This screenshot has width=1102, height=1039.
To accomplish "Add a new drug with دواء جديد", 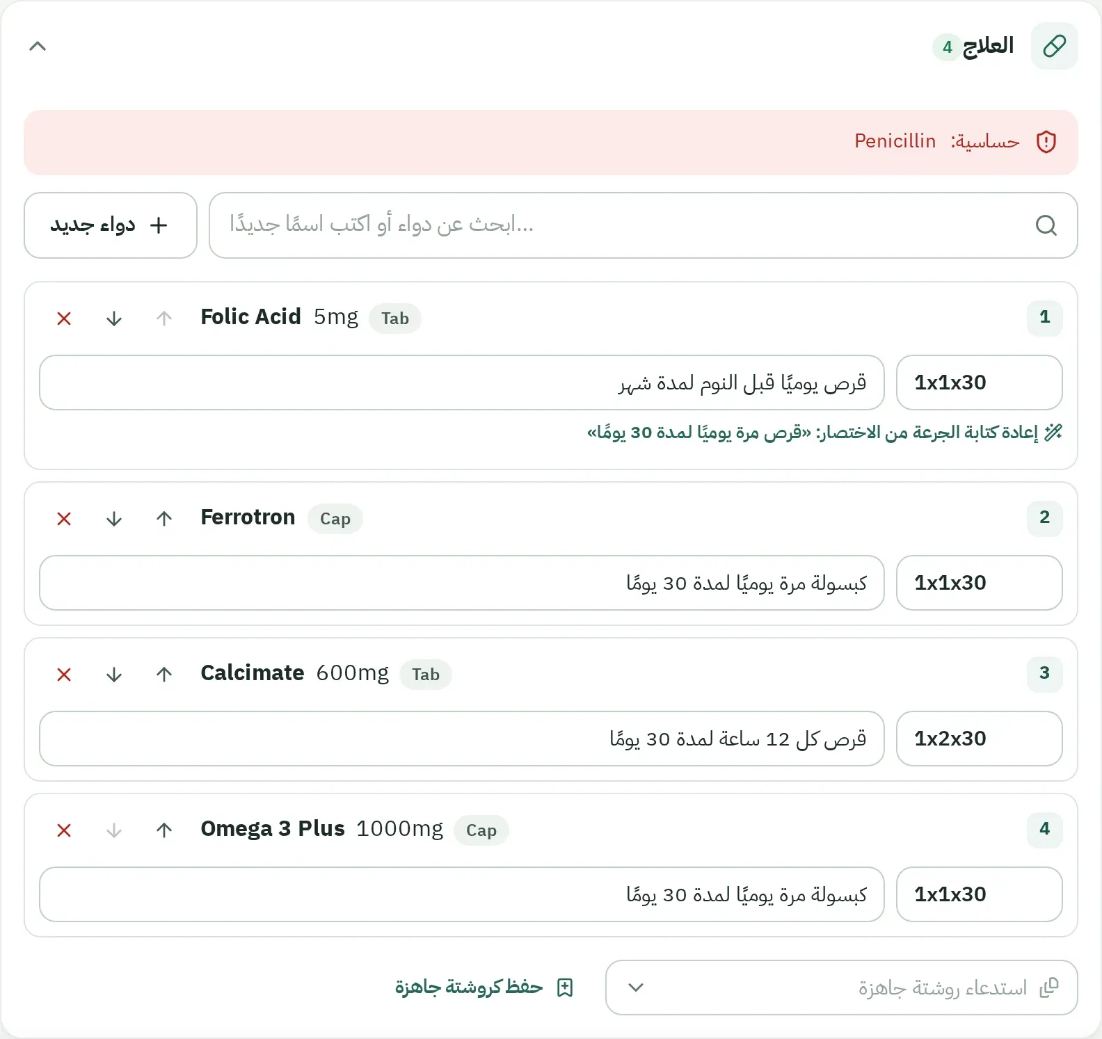I will [x=111, y=225].
